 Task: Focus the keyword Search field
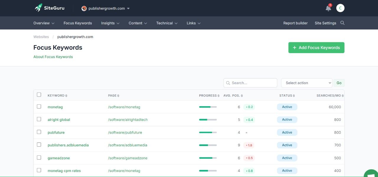point(250,83)
